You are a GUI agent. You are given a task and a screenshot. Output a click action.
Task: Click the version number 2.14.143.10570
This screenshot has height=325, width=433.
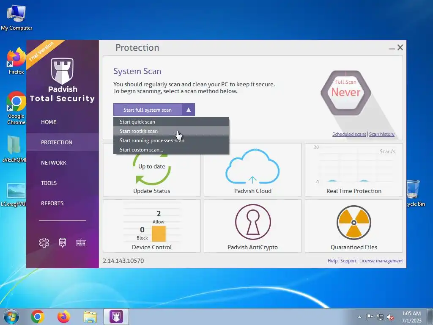point(123,261)
